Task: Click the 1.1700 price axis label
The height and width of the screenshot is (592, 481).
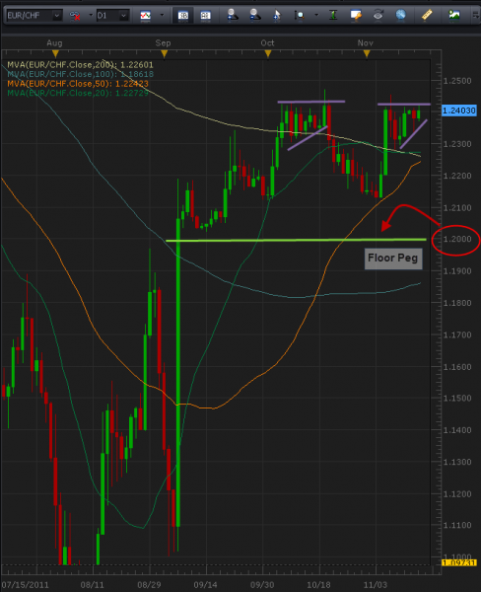Action: pyautogui.click(x=457, y=334)
